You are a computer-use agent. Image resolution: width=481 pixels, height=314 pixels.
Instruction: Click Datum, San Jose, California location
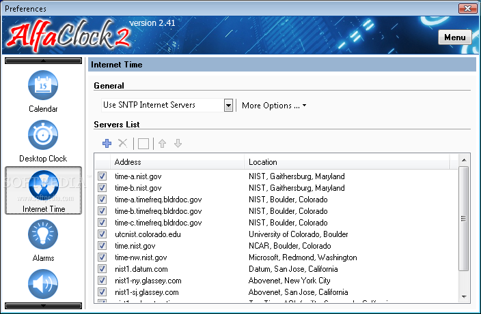(x=293, y=269)
